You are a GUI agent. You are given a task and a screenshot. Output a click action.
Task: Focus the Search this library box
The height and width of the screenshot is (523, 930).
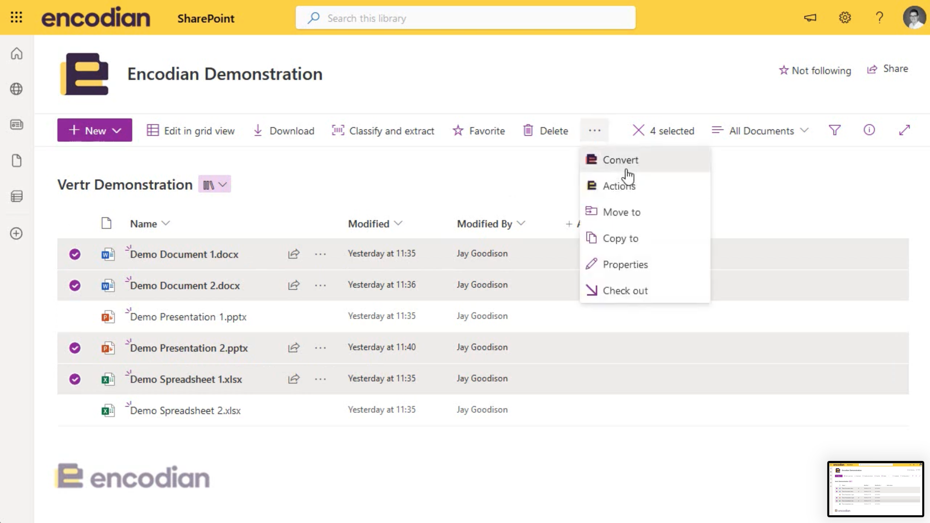click(465, 18)
